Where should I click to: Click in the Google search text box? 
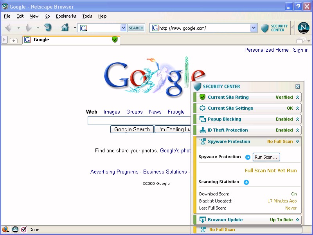coord(139,121)
